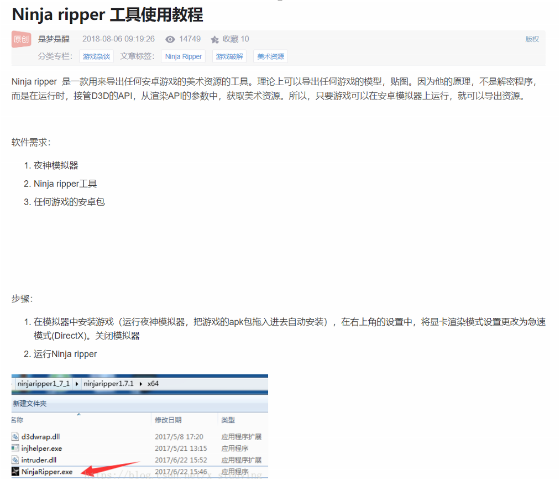Image resolution: width=560 pixels, height=480 pixels.
Task: Select ninjaripper1.7.1 breadcrumb segment
Action: pos(108,384)
